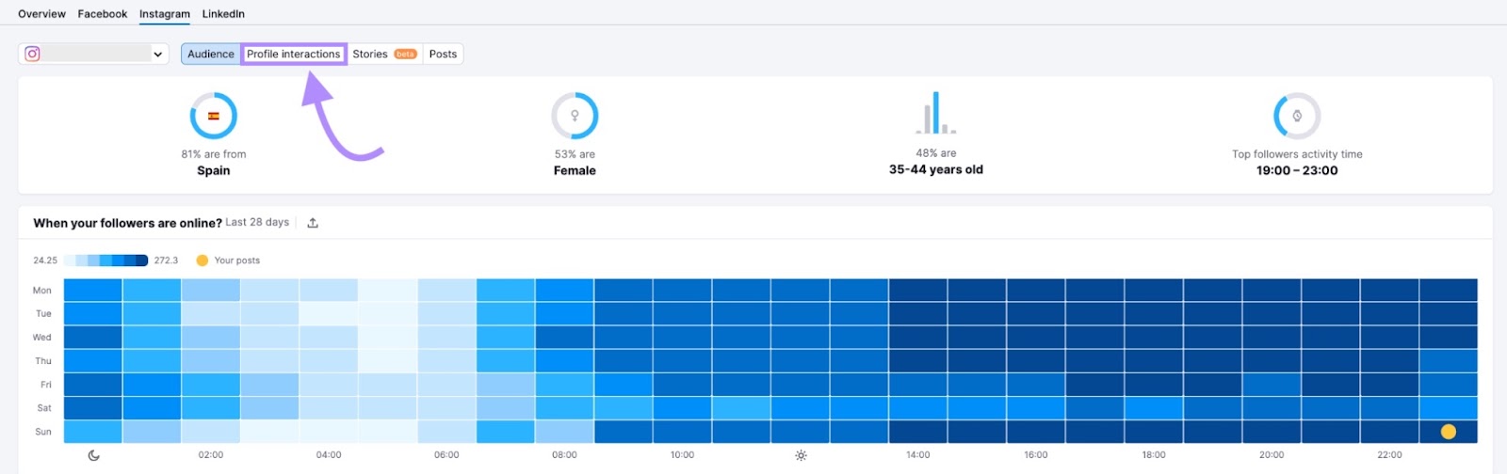This screenshot has width=1507, height=474.
Task: Open the Overview tab
Action: tap(41, 14)
